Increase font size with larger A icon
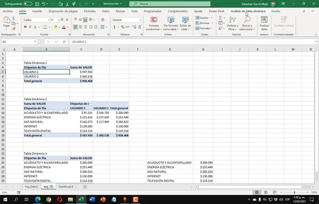 tap(62, 20)
